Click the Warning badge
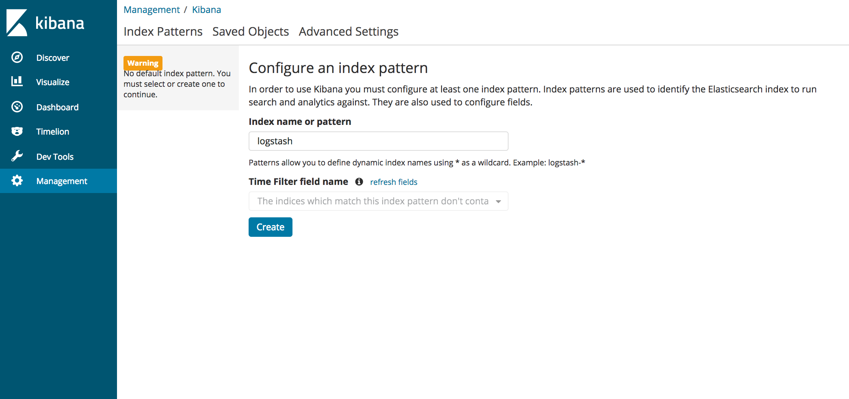This screenshot has height=399, width=849. tap(143, 63)
